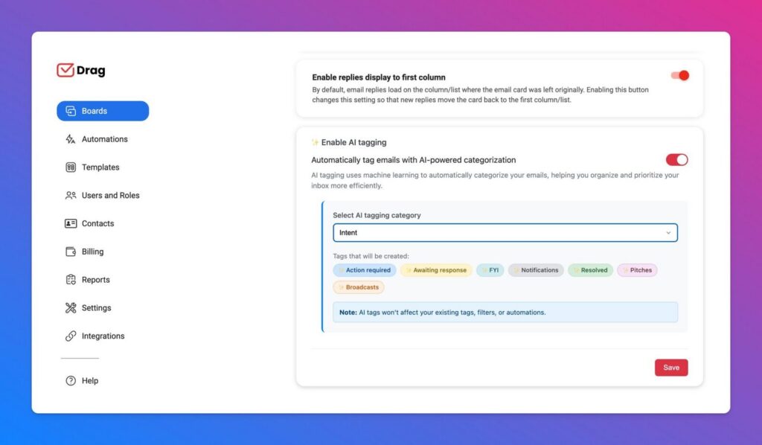Screen dimensions: 762x445
Task: Click the Users and Roles people icon
Action: 71,195
